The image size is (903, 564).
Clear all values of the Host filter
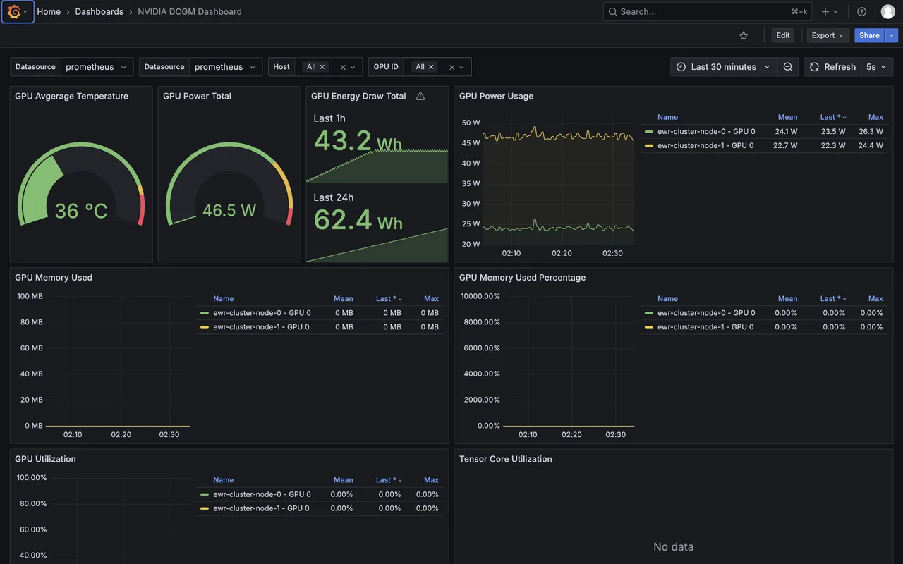[343, 67]
